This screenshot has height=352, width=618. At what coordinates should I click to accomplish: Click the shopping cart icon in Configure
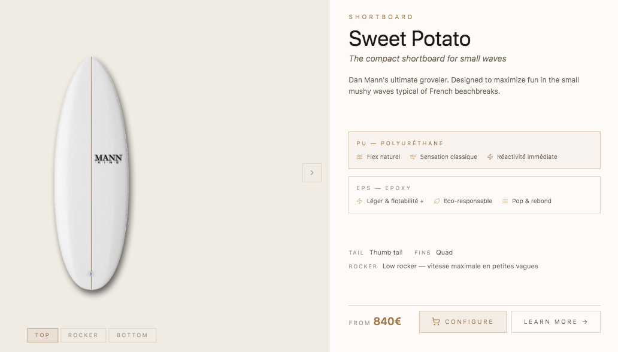436,322
